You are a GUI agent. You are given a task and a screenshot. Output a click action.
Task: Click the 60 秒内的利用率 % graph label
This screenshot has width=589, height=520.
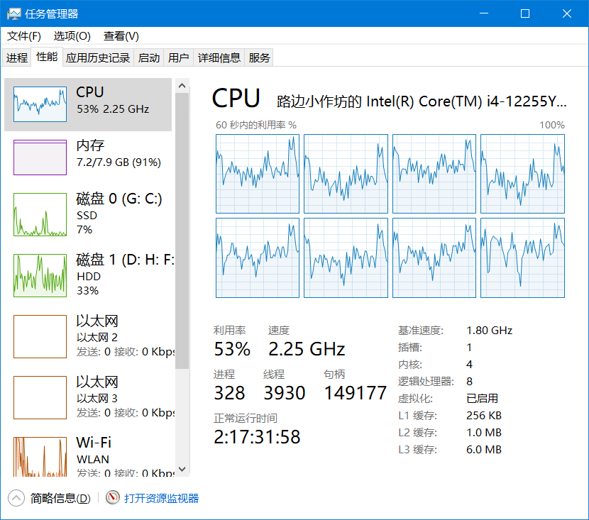click(x=256, y=125)
